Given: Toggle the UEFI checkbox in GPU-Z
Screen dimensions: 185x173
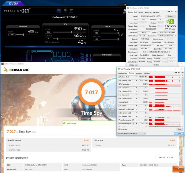Looking at the screenshot, I should point(170,29).
